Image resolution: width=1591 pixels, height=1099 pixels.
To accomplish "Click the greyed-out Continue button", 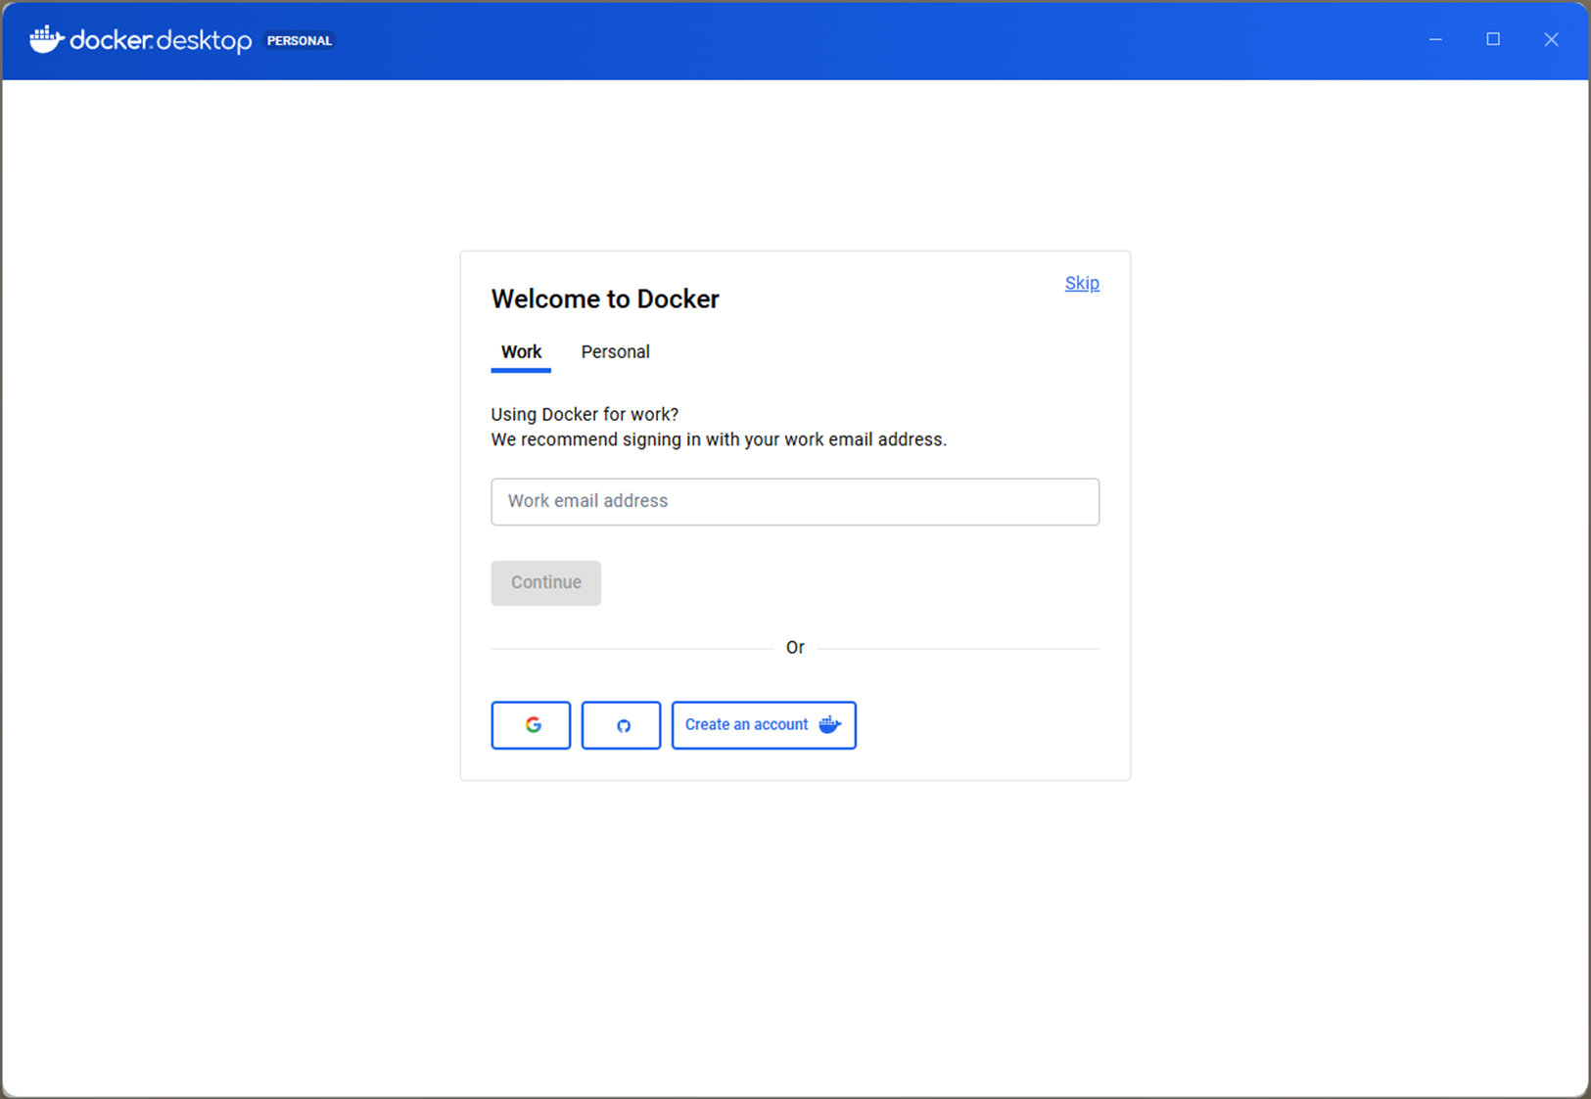I will (x=546, y=582).
